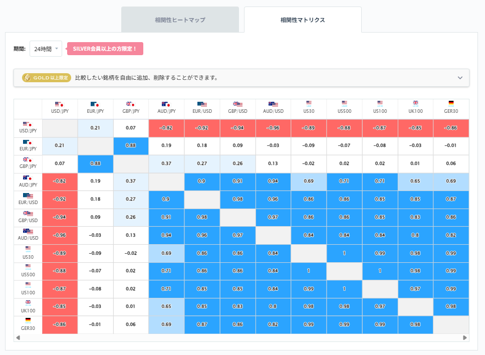Click the GOLD以上限定 labeled button
This screenshot has width=485, height=355.
point(45,78)
